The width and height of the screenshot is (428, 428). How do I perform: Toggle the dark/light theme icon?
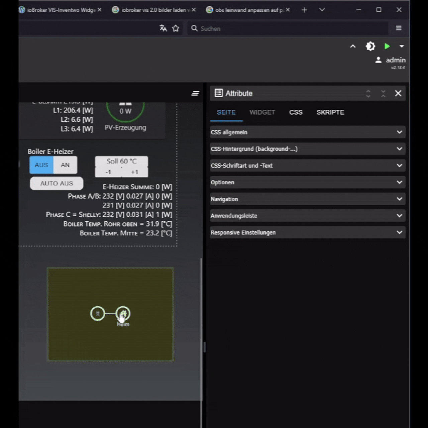370,46
